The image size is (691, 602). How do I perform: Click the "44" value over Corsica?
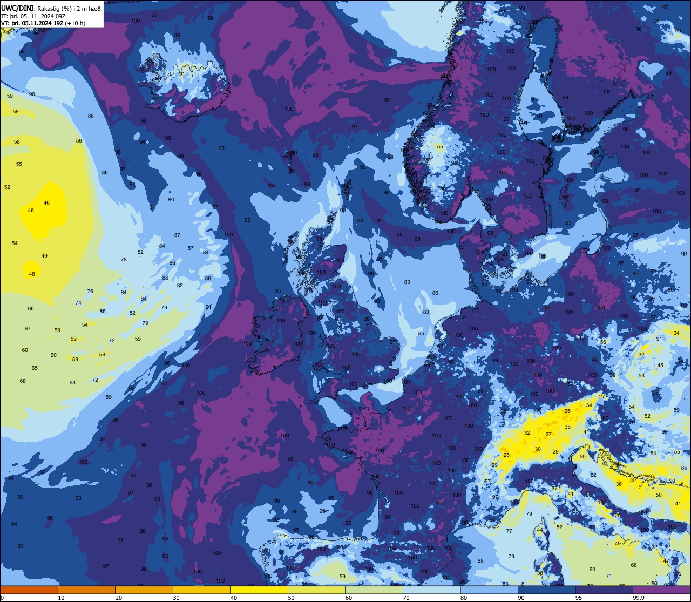540,530
